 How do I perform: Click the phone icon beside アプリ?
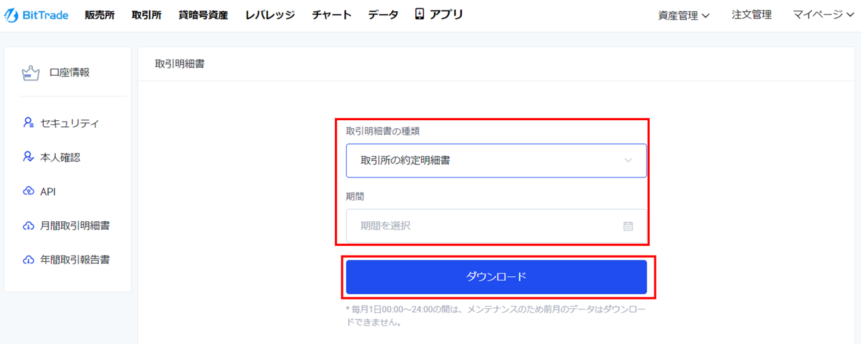(x=419, y=14)
